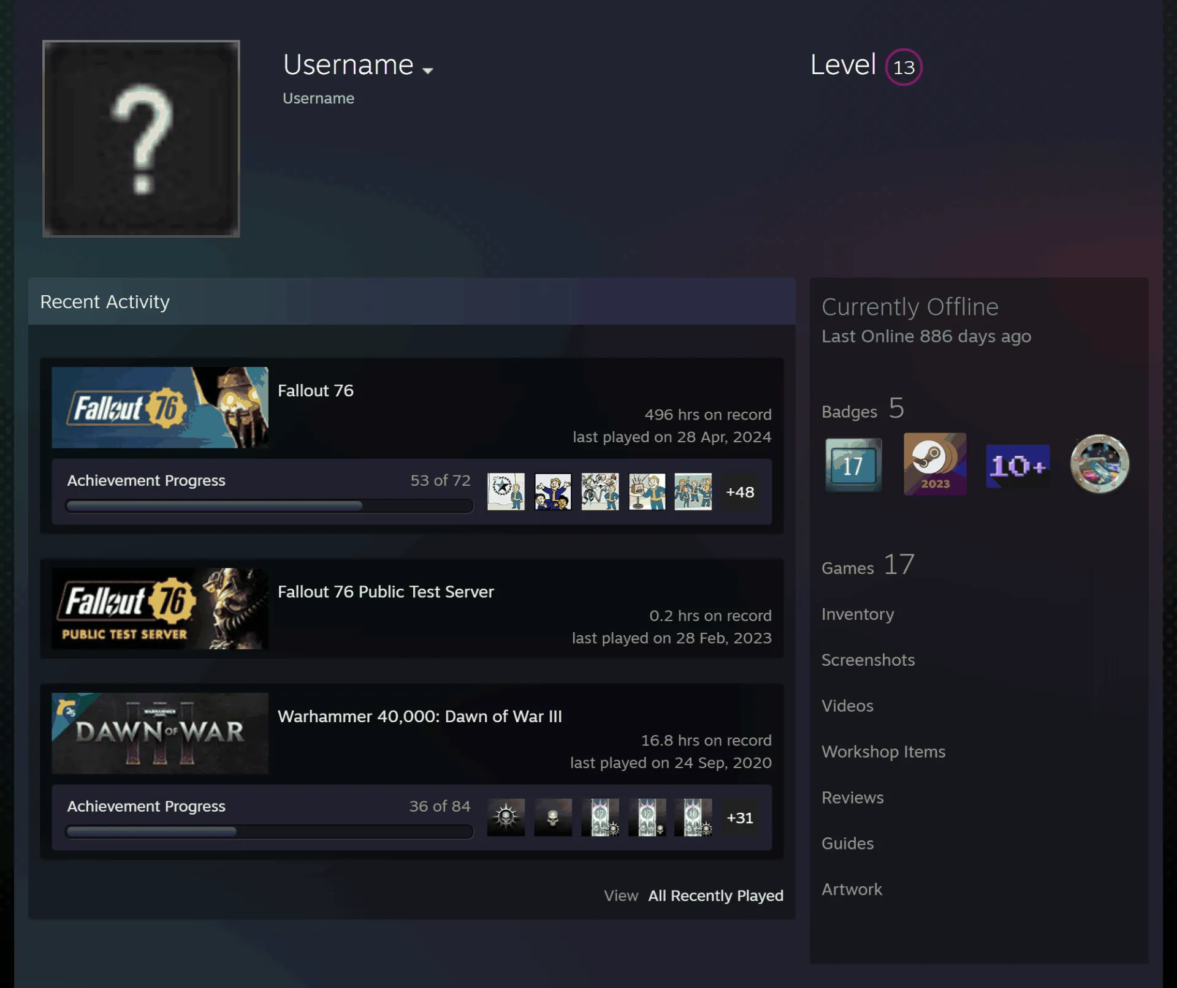
Task: Open the Steam 2023 badge
Action: (x=935, y=464)
